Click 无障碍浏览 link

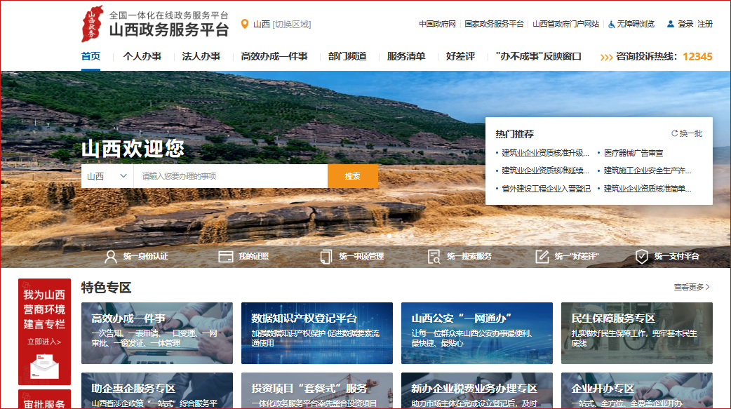click(x=636, y=24)
